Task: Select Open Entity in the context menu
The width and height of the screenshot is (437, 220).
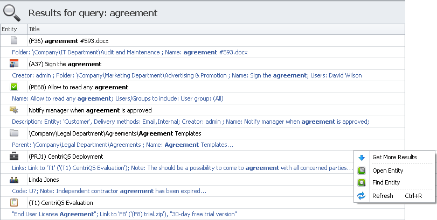Action: pos(387,171)
